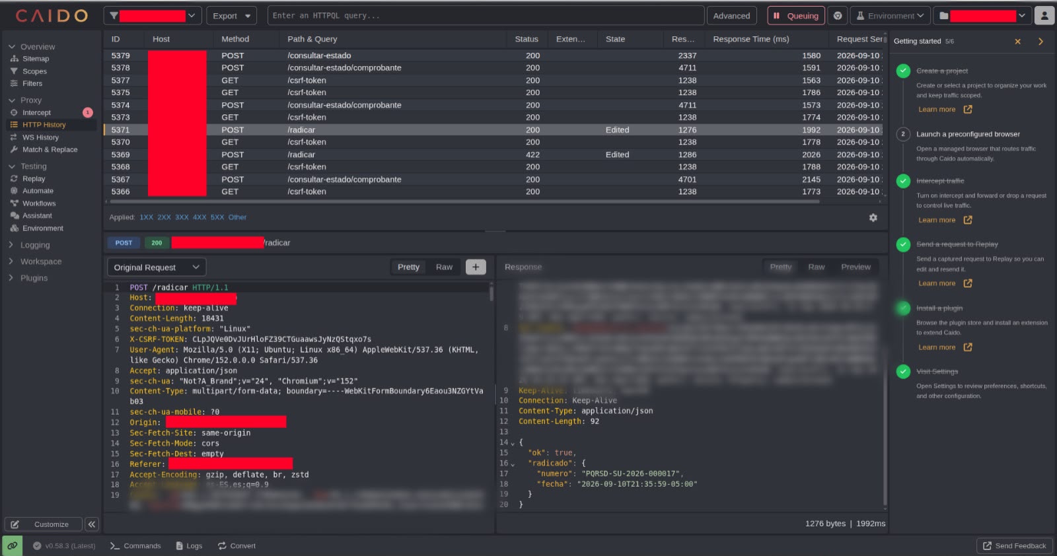Toggle the Queuing button
Image resolution: width=1057 pixels, height=556 pixels.
coord(796,16)
